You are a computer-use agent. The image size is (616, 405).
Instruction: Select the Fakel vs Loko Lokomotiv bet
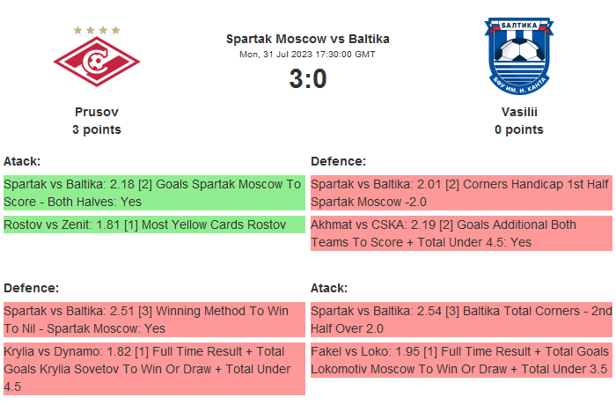tap(461, 360)
